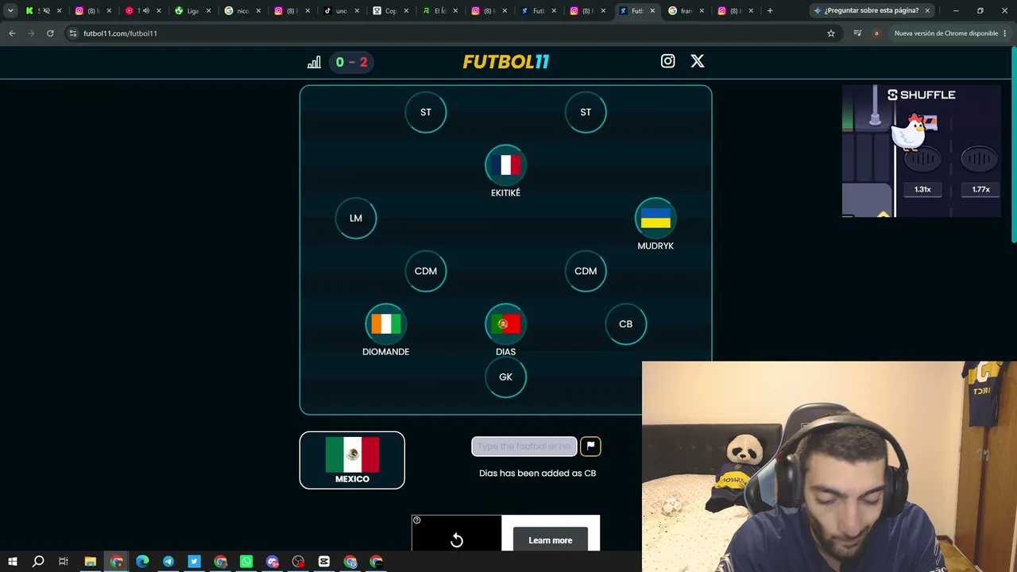Click the 1.31x multiplier in the Shuffle ad
This screenshot has height=572, width=1017.
click(922, 189)
